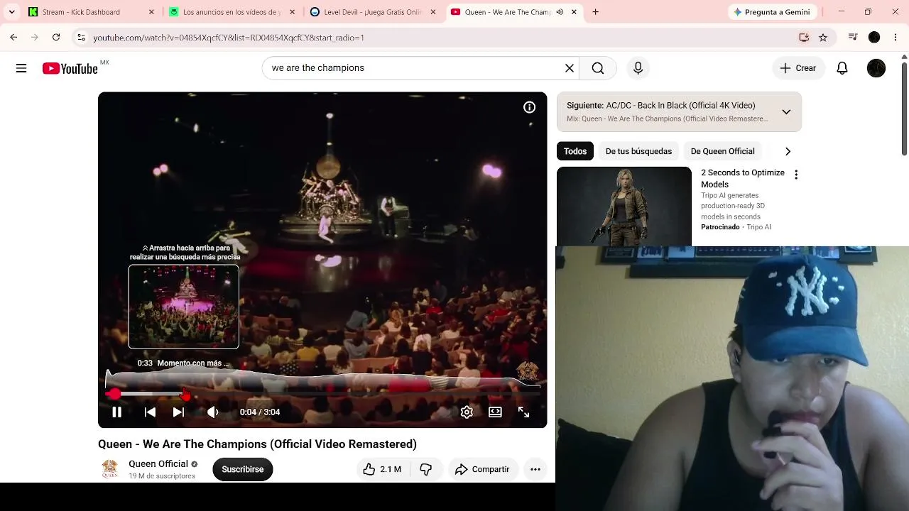Seek on the video progress bar
Viewport: 909px width, 511px height.
[322, 393]
